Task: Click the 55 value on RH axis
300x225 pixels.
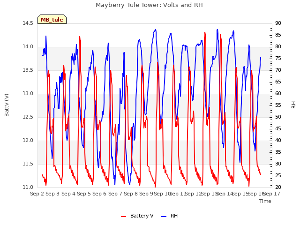Action: 278,105
